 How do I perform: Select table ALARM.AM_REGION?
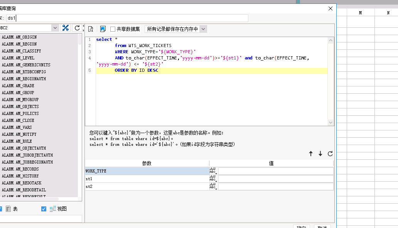pyautogui.click(x=19, y=44)
